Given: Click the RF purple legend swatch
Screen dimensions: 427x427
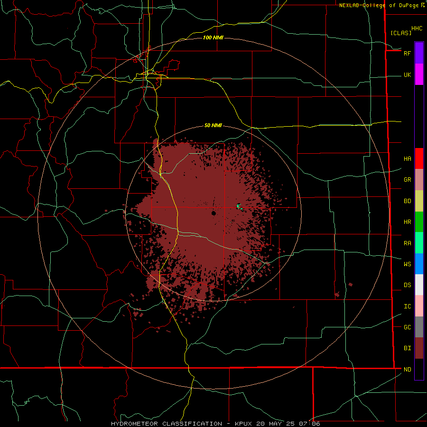Looking at the screenshot, I should coord(419,53).
